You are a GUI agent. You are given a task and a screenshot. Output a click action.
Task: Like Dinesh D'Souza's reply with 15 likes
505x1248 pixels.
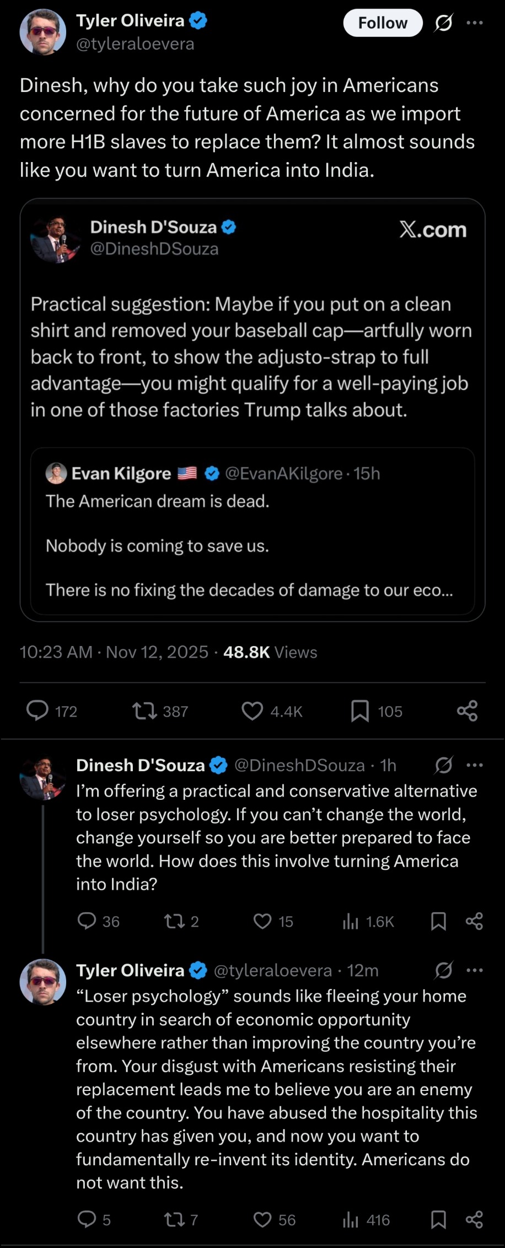[262, 921]
